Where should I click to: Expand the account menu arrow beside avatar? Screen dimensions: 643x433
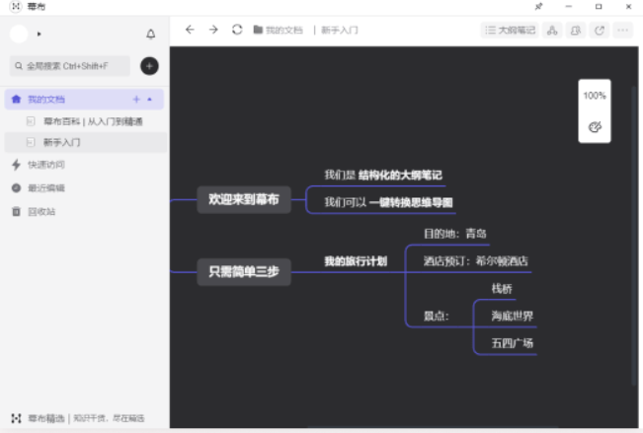(39, 34)
